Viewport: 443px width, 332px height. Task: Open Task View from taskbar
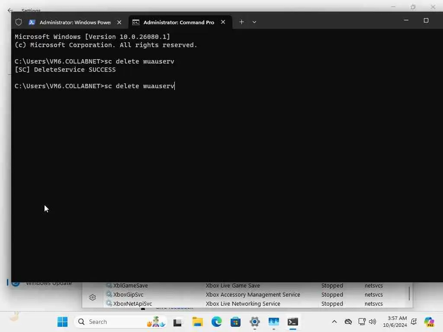(177, 322)
